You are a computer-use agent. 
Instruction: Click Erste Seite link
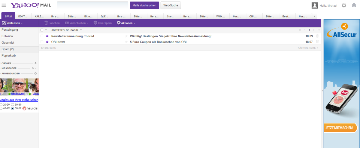point(48,48)
